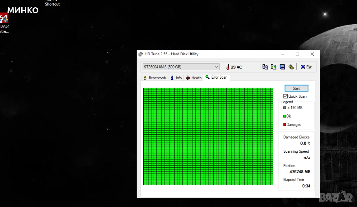Click the 0:34 elapsed time value

[x=306, y=186]
